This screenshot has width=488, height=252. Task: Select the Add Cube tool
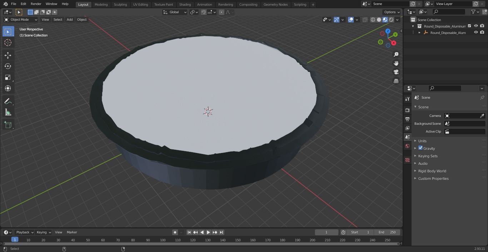point(8,125)
